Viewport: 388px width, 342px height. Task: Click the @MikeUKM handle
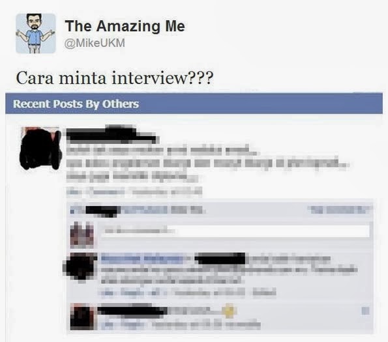coord(95,43)
